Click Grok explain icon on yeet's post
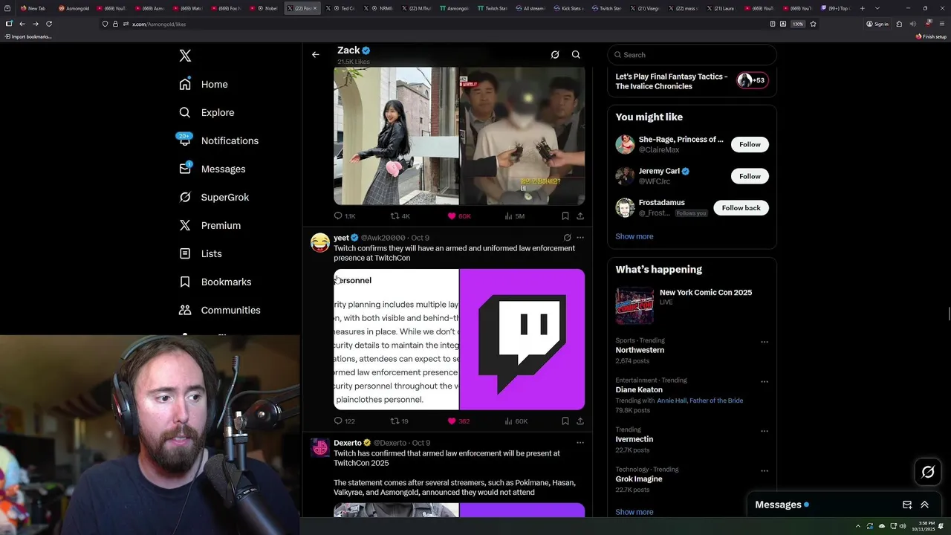This screenshot has width=951, height=535. pyautogui.click(x=567, y=238)
